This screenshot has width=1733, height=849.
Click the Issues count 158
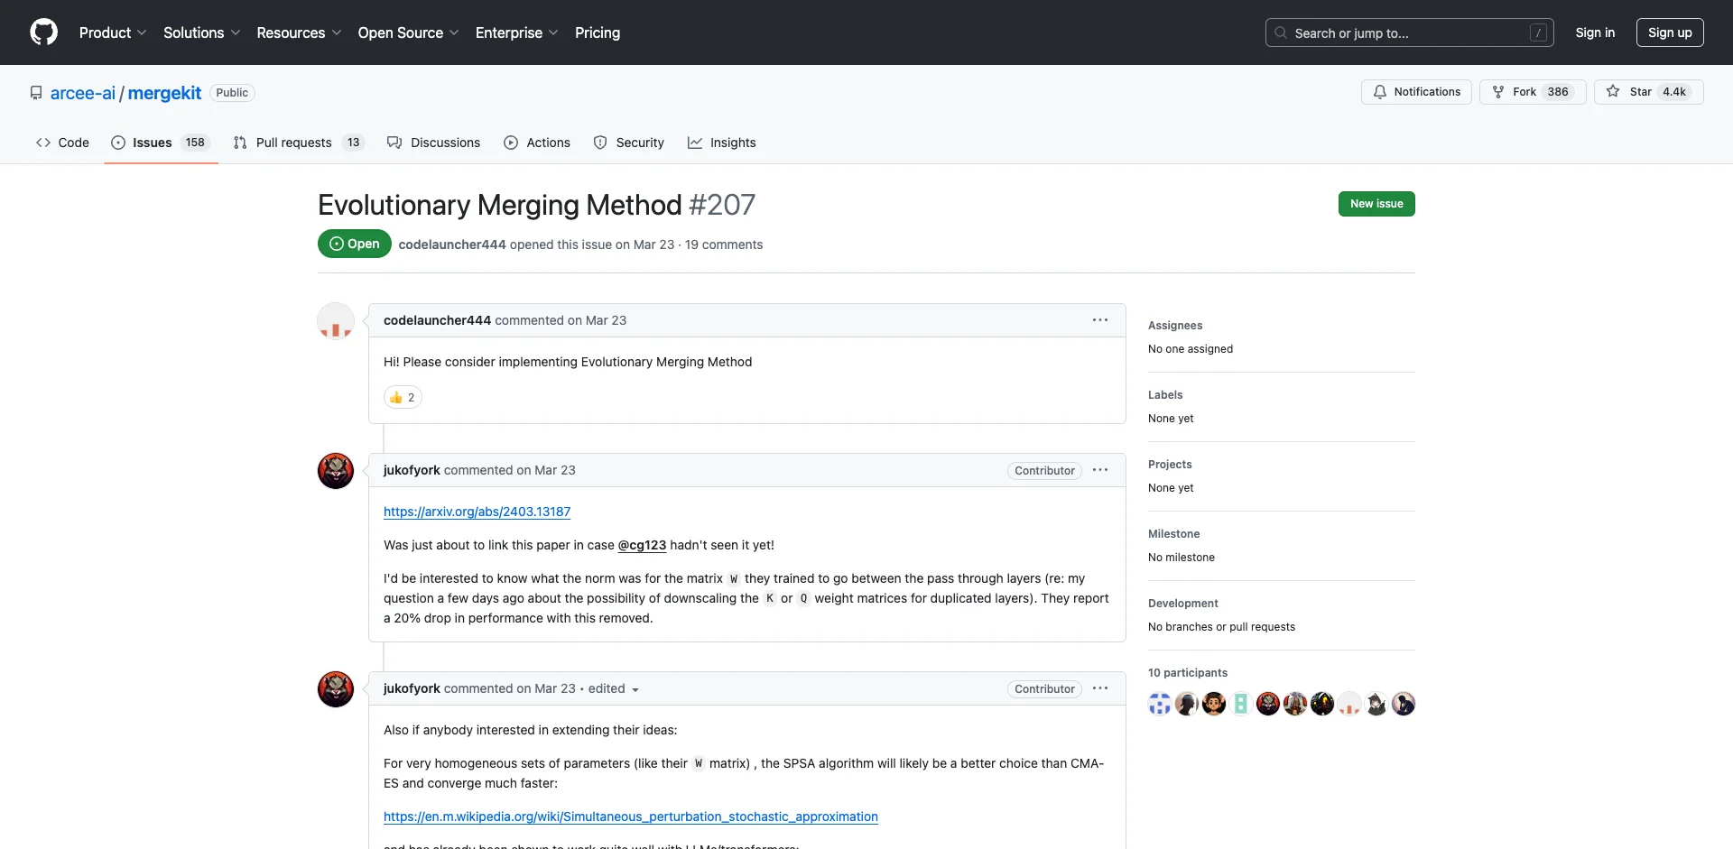[195, 143]
